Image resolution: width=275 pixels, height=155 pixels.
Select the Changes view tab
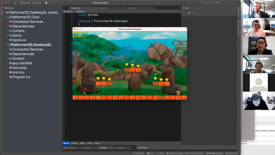tap(74, 143)
